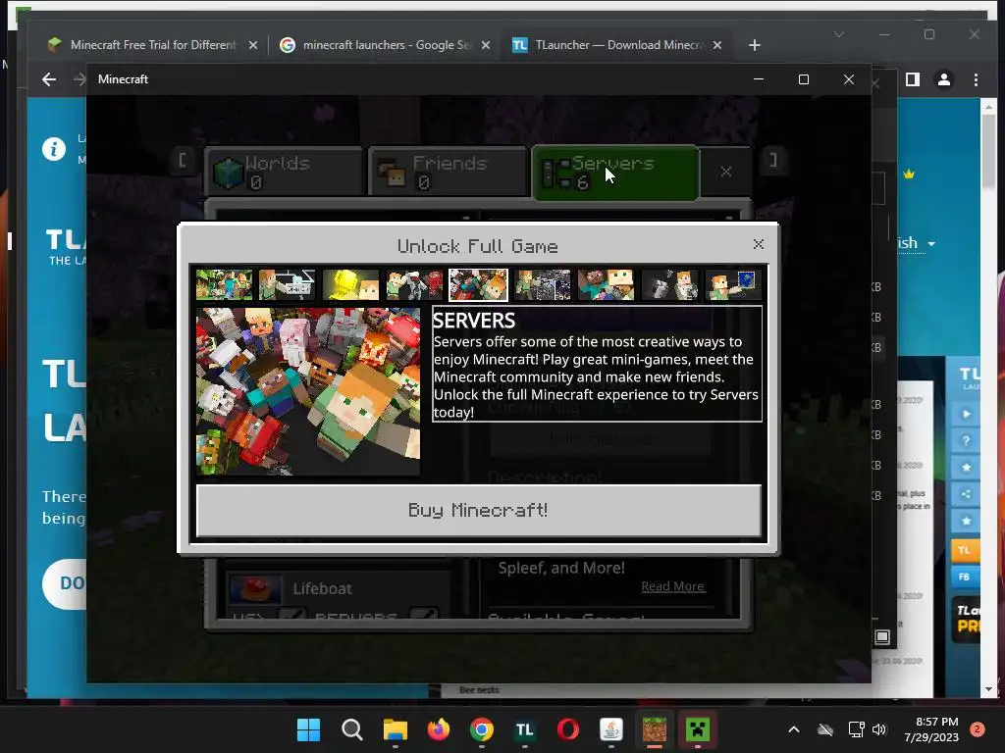The image size is (1005, 753).
Task: Open Minecraft creeper icon on taskbar
Action: (x=698, y=729)
